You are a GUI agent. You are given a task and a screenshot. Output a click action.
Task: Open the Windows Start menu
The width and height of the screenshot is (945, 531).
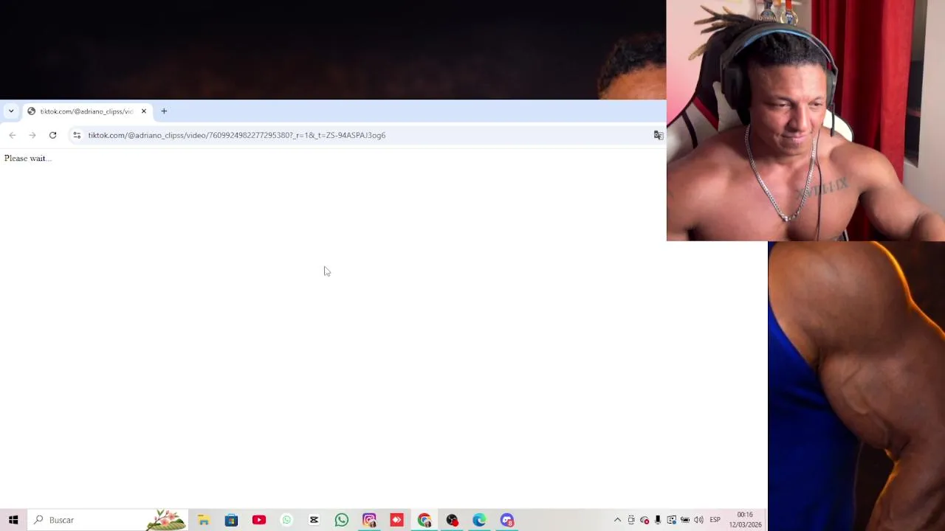click(13, 520)
